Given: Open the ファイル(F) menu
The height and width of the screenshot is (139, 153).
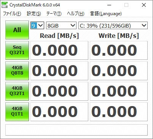Looking at the screenshot, I should coord(12,14).
